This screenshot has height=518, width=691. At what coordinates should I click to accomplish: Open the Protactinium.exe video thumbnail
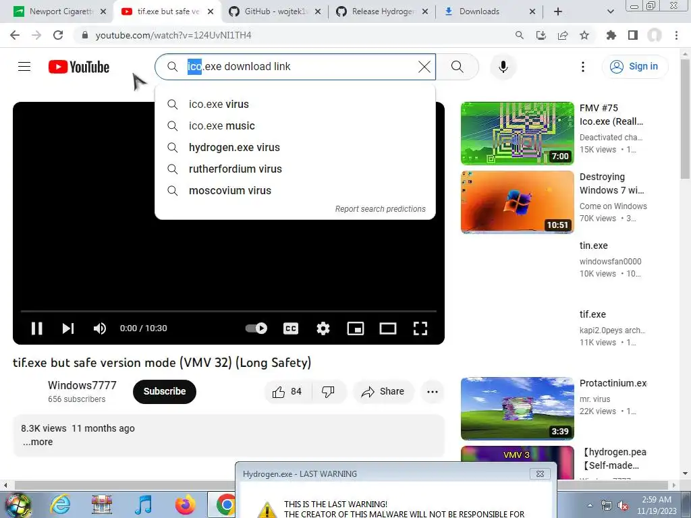[518, 408]
